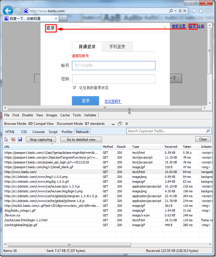Click the search captured traffic magnifier
This screenshot has height=257, width=216.
point(208,131)
